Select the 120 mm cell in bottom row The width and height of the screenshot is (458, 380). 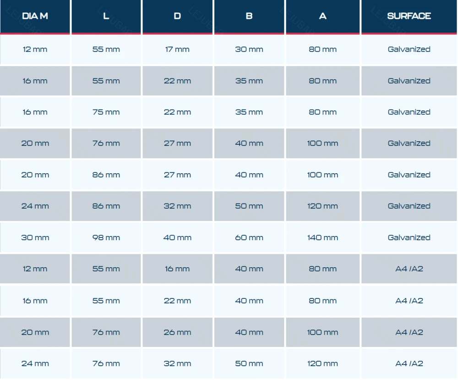pos(323,363)
